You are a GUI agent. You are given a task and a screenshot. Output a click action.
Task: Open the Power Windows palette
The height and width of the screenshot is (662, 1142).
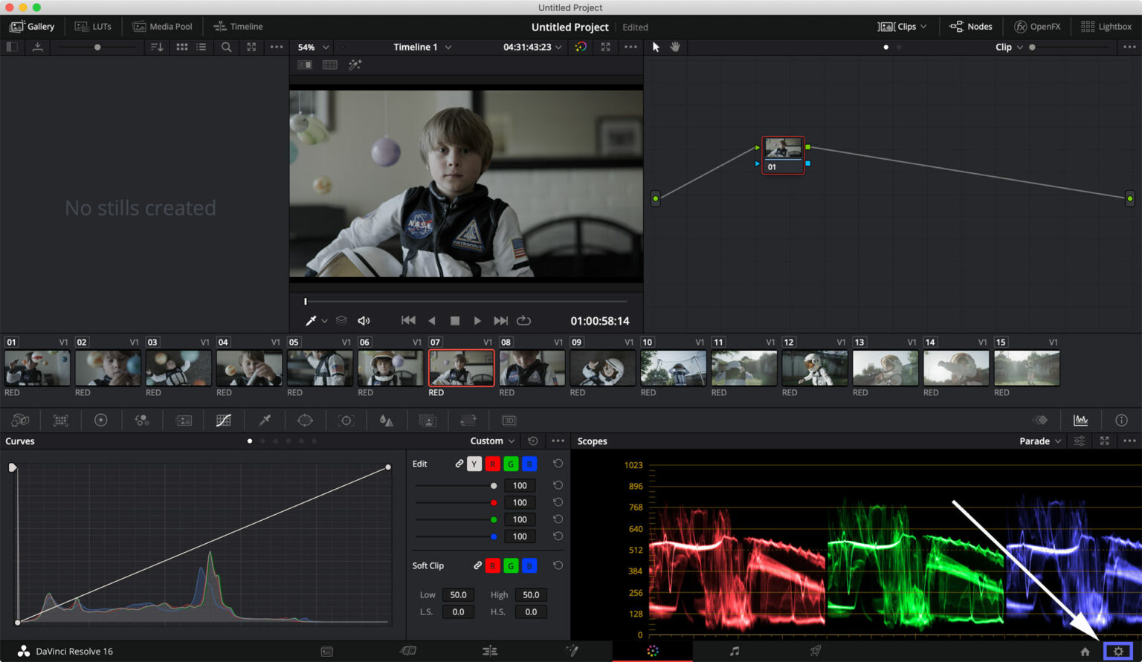pyautogui.click(x=306, y=420)
